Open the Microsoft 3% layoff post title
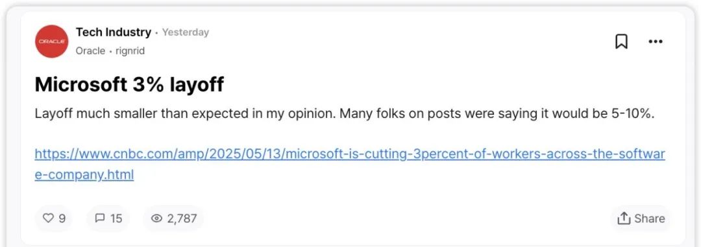Image resolution: width=701 pixels, height=247 pixels. pyautogui.click(x=129, y=84)
